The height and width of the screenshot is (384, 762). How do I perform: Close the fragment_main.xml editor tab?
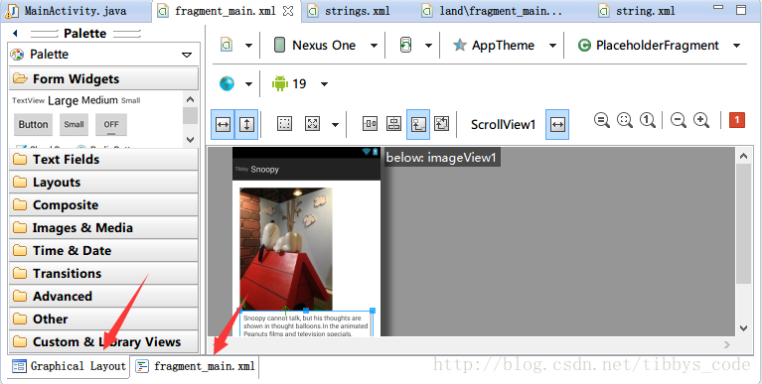[288, 11]
